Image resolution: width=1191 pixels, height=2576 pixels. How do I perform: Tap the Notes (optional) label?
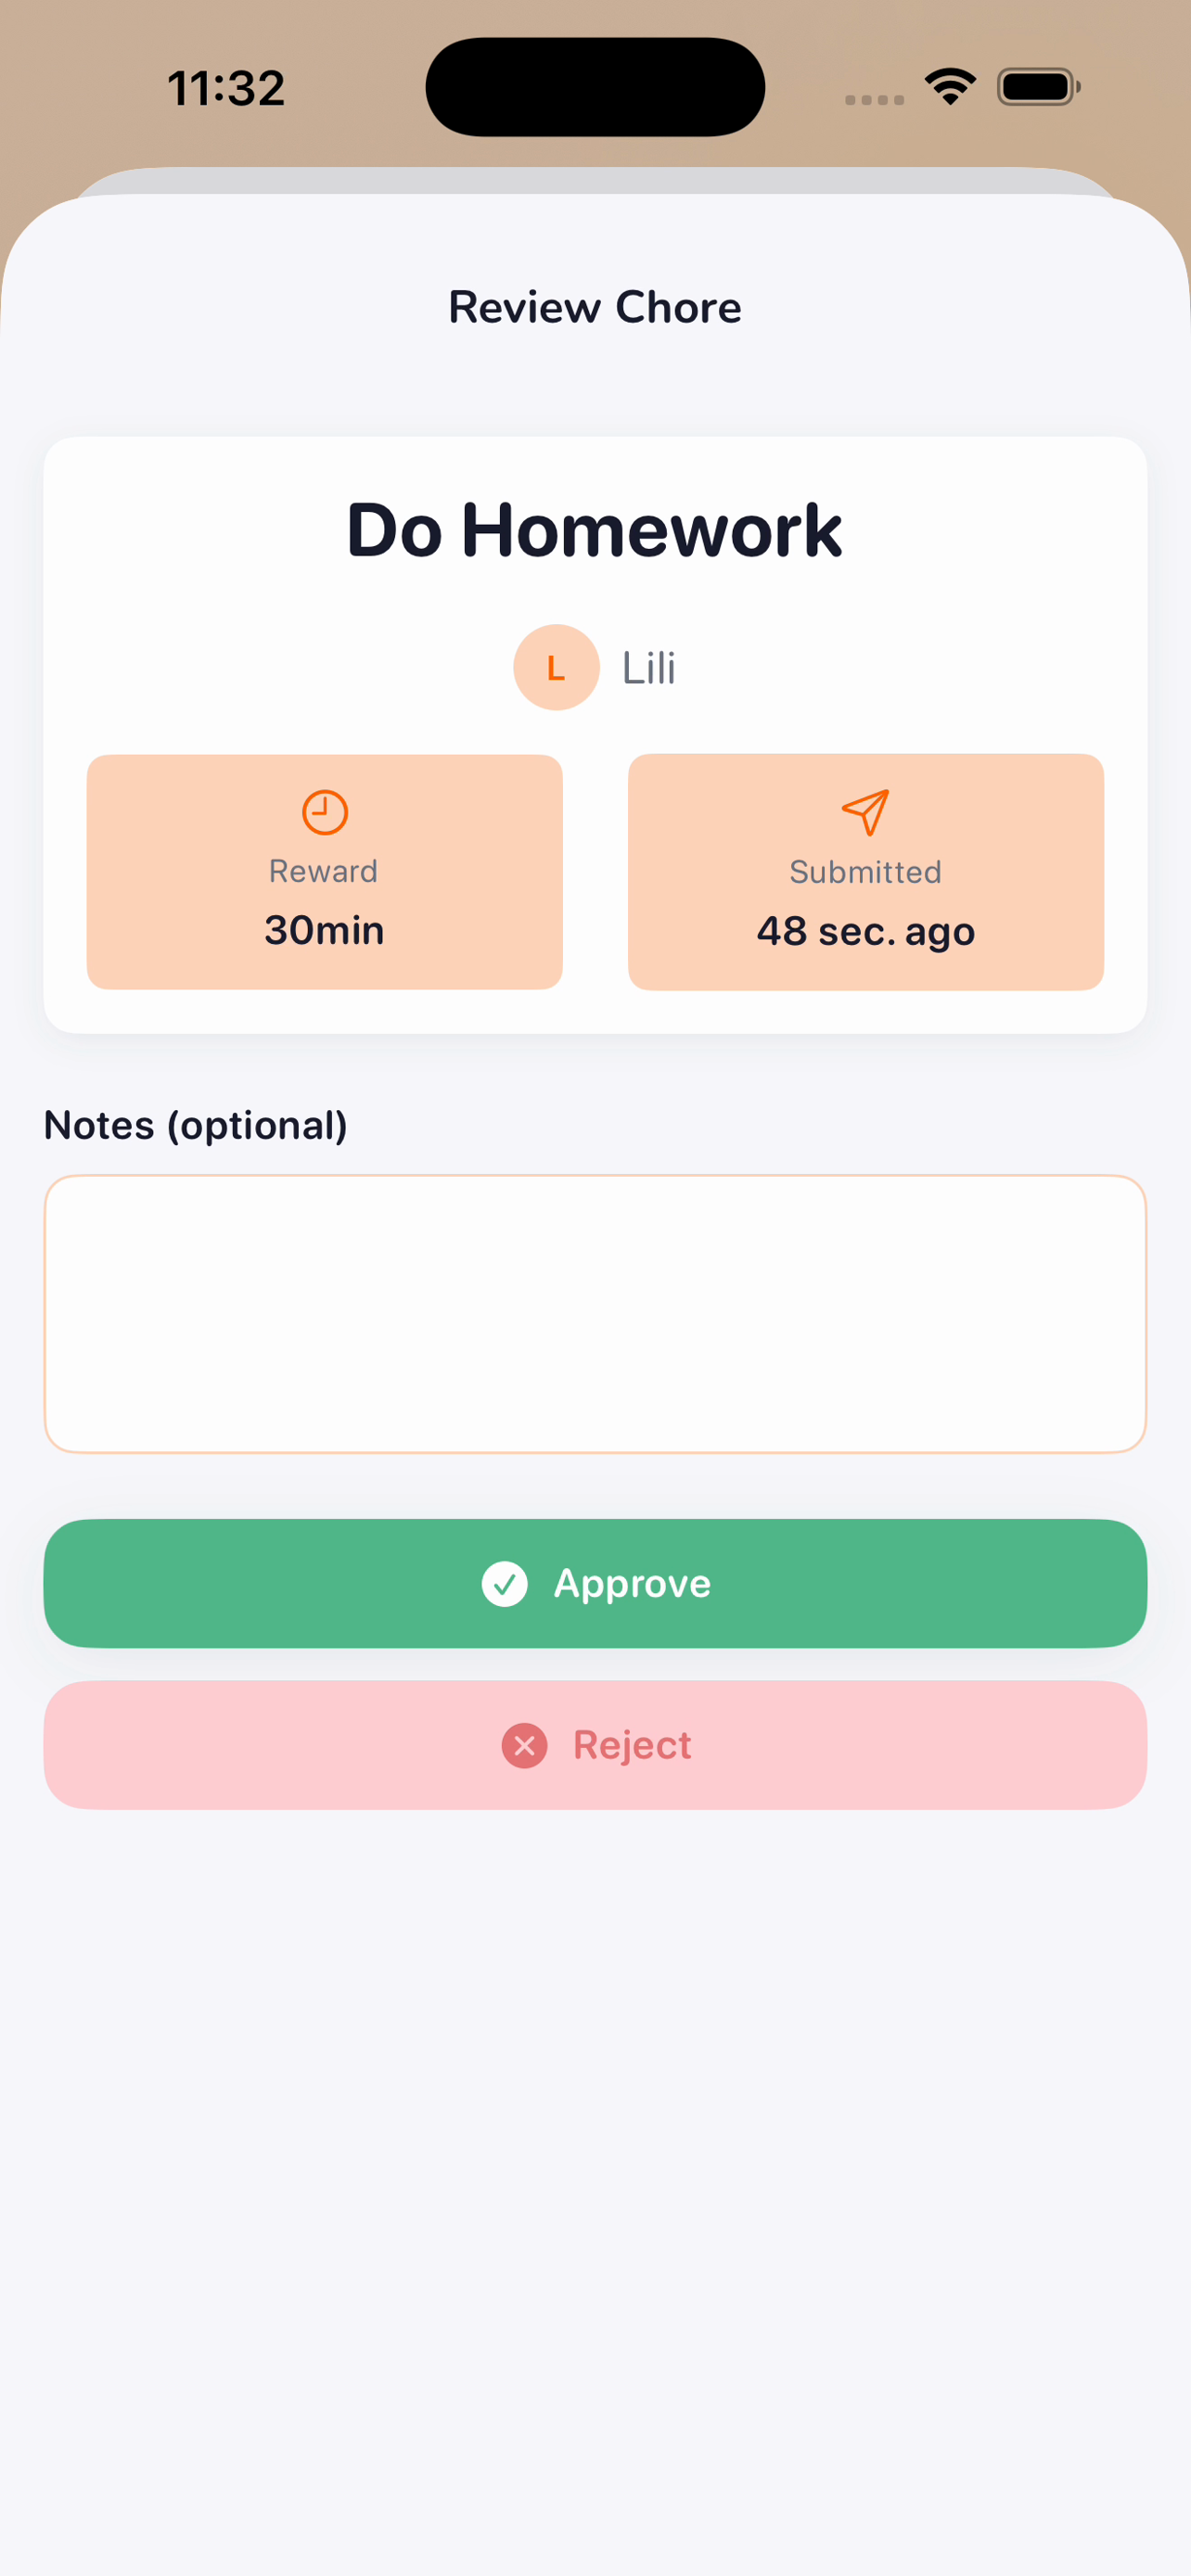[196, 1125]
